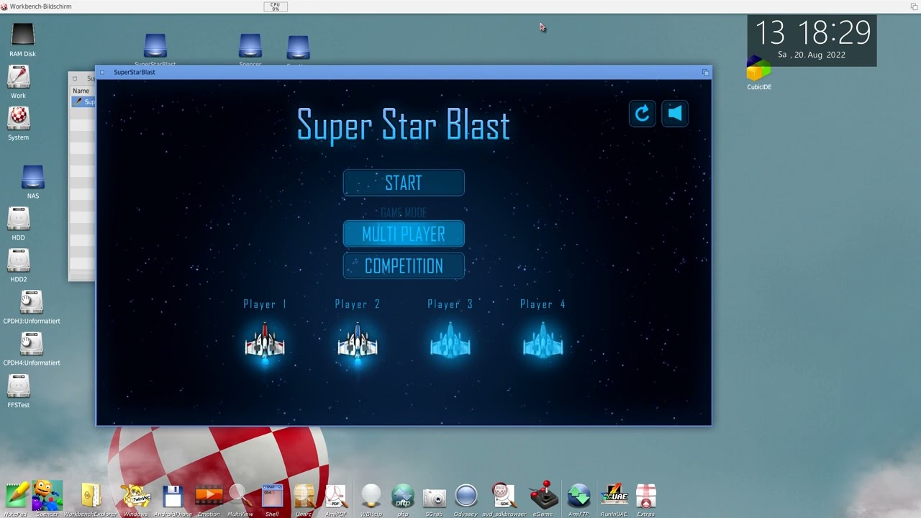
Task: Mute sound with the speaker icon
Action: [675, 113]
